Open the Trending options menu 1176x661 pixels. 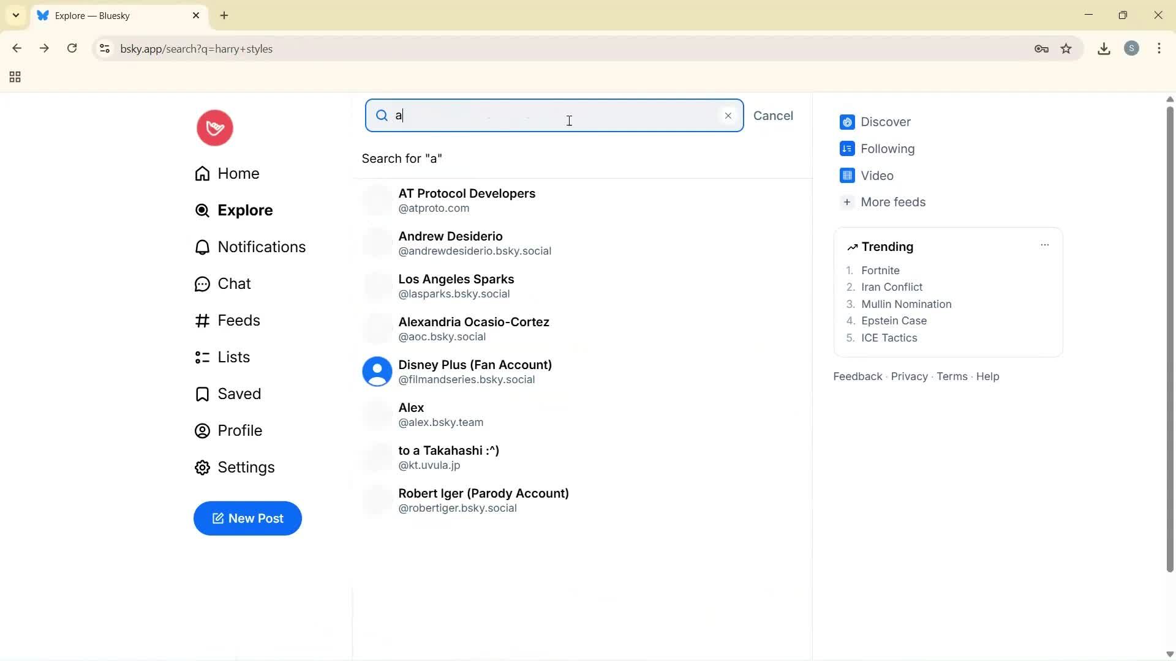[1044, 245]
